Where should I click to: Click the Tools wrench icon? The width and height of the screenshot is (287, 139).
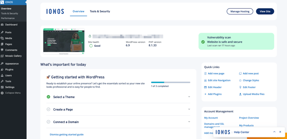click(x=2, y=81)
